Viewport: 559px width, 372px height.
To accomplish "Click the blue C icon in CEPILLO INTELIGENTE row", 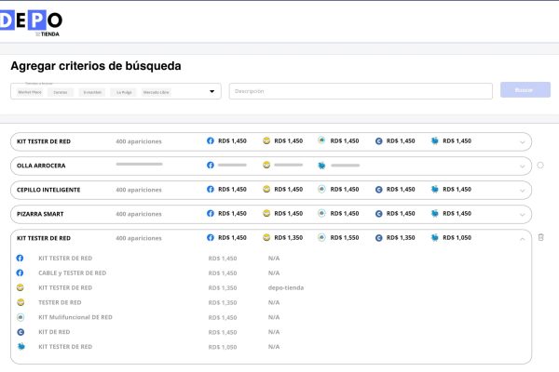I will click(x=378, y=190).
